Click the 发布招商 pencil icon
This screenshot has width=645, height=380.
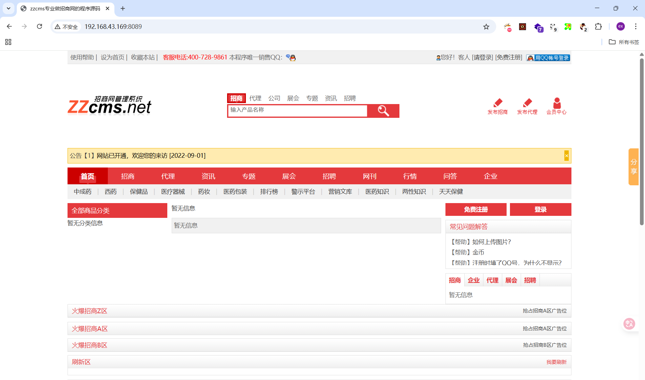[x=498, y=103]
